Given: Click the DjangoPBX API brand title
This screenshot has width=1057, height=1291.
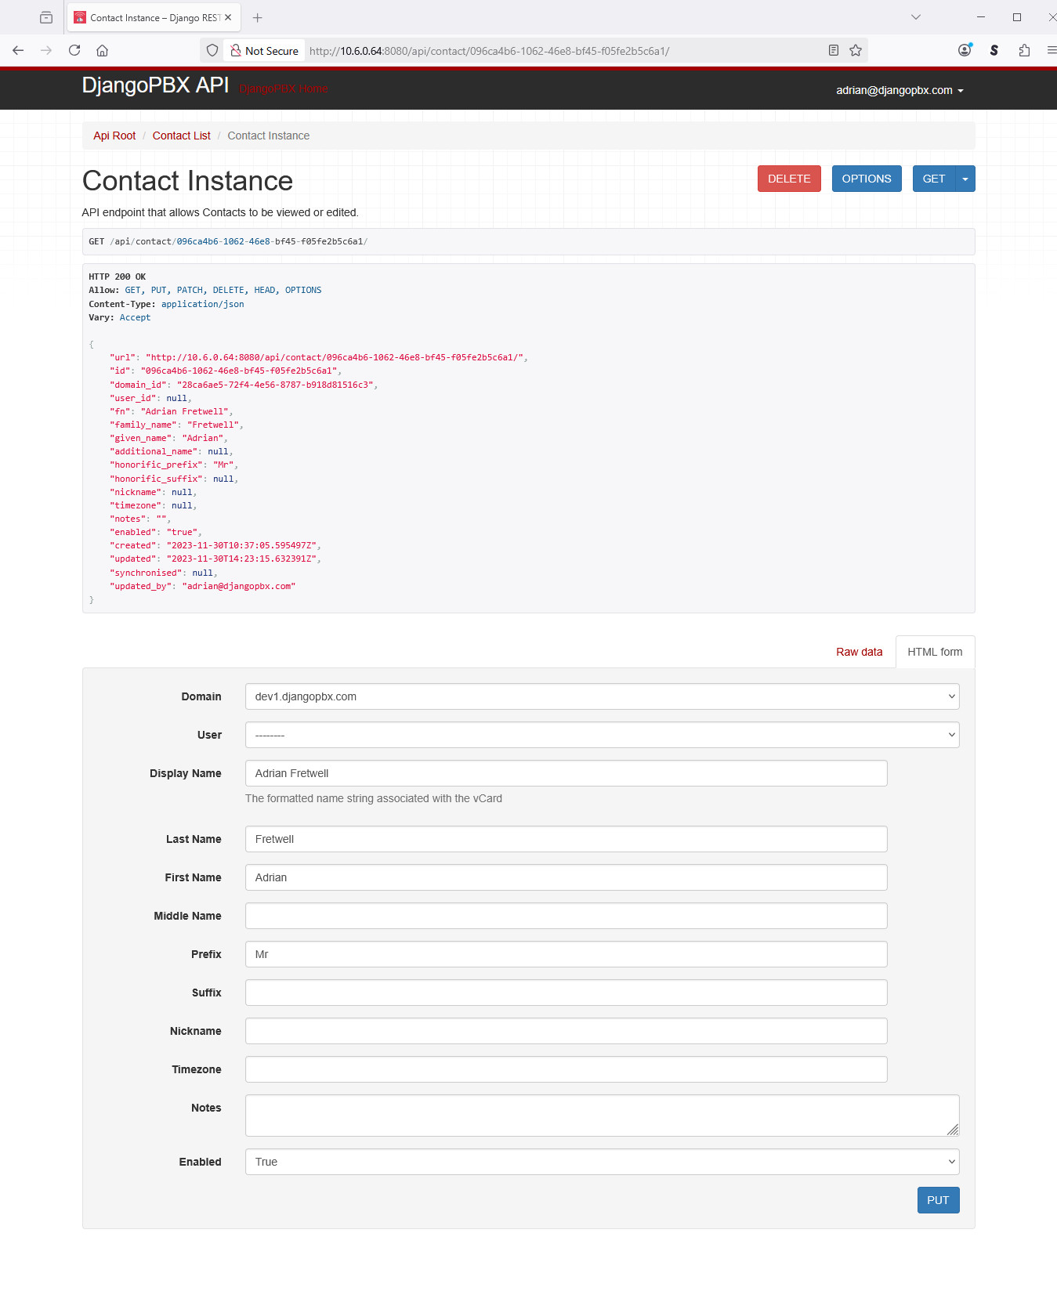Looking at the screenshot, I should point(155,85).
